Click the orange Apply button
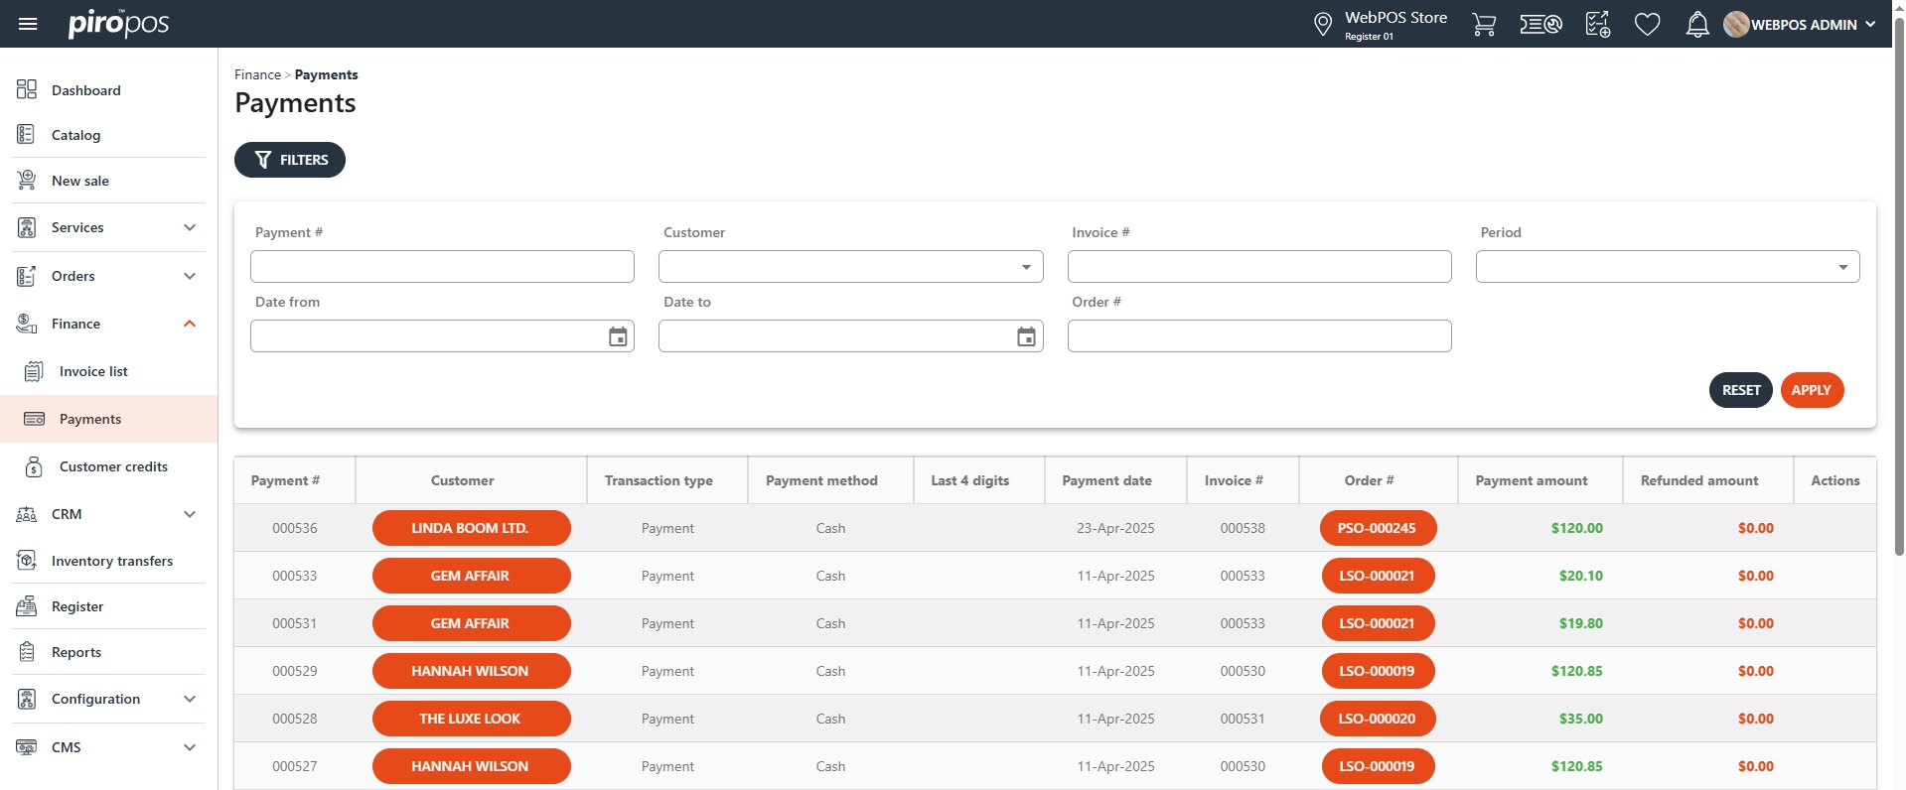The width and height of the screenshot is (1906, 790). coord(1811,390)
